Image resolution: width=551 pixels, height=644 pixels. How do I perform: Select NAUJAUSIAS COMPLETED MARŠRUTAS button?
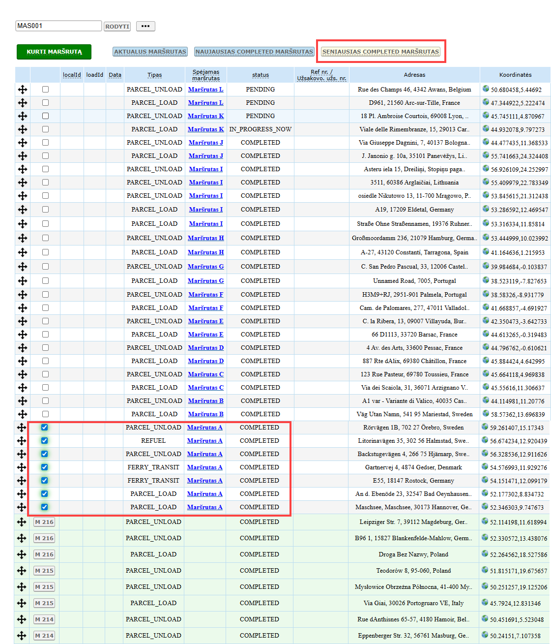pyautogui.click(x=254, y=52)
